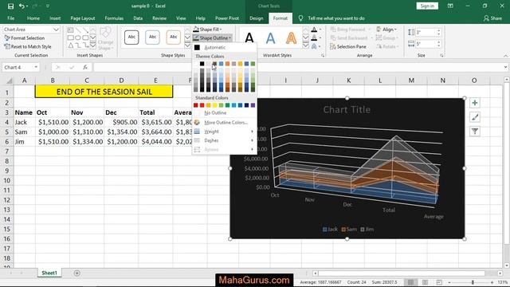Switch to Normal view icon
This screenshot has width=510, height=287.
point(411,282)
